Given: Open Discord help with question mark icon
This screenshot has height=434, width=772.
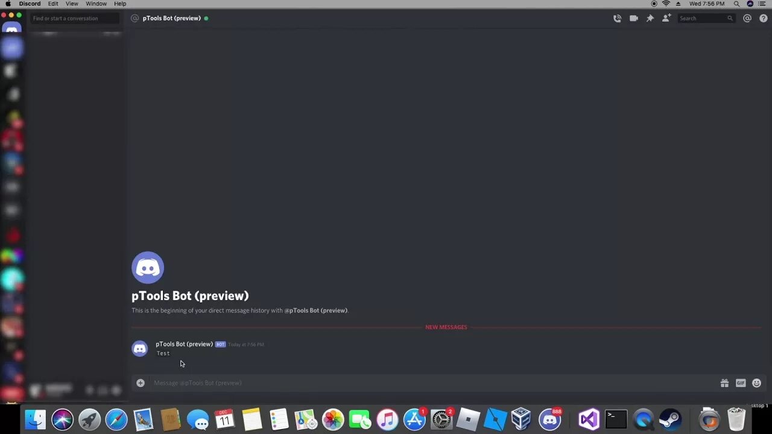Looking at the screenshot, I should click(x=764, y=19).
